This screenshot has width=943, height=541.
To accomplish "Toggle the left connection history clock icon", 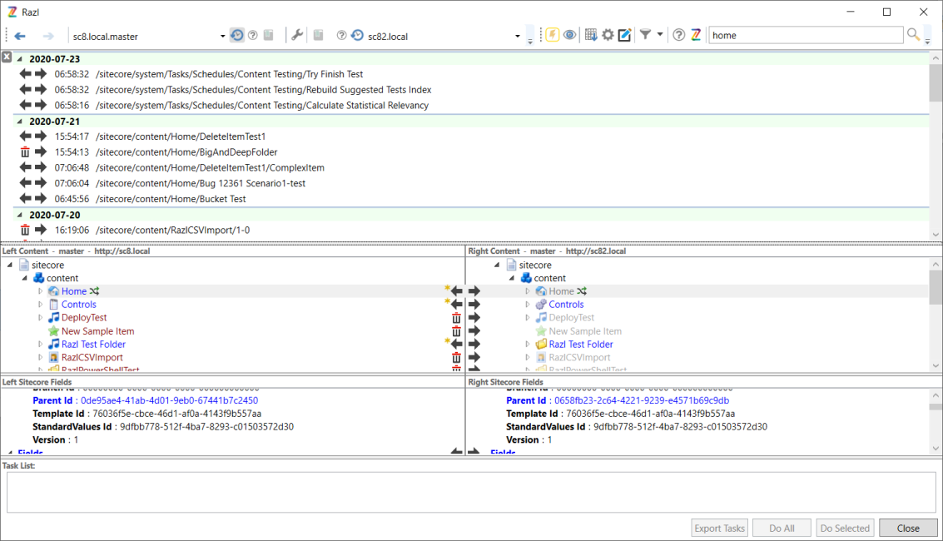I will [237, 36].
